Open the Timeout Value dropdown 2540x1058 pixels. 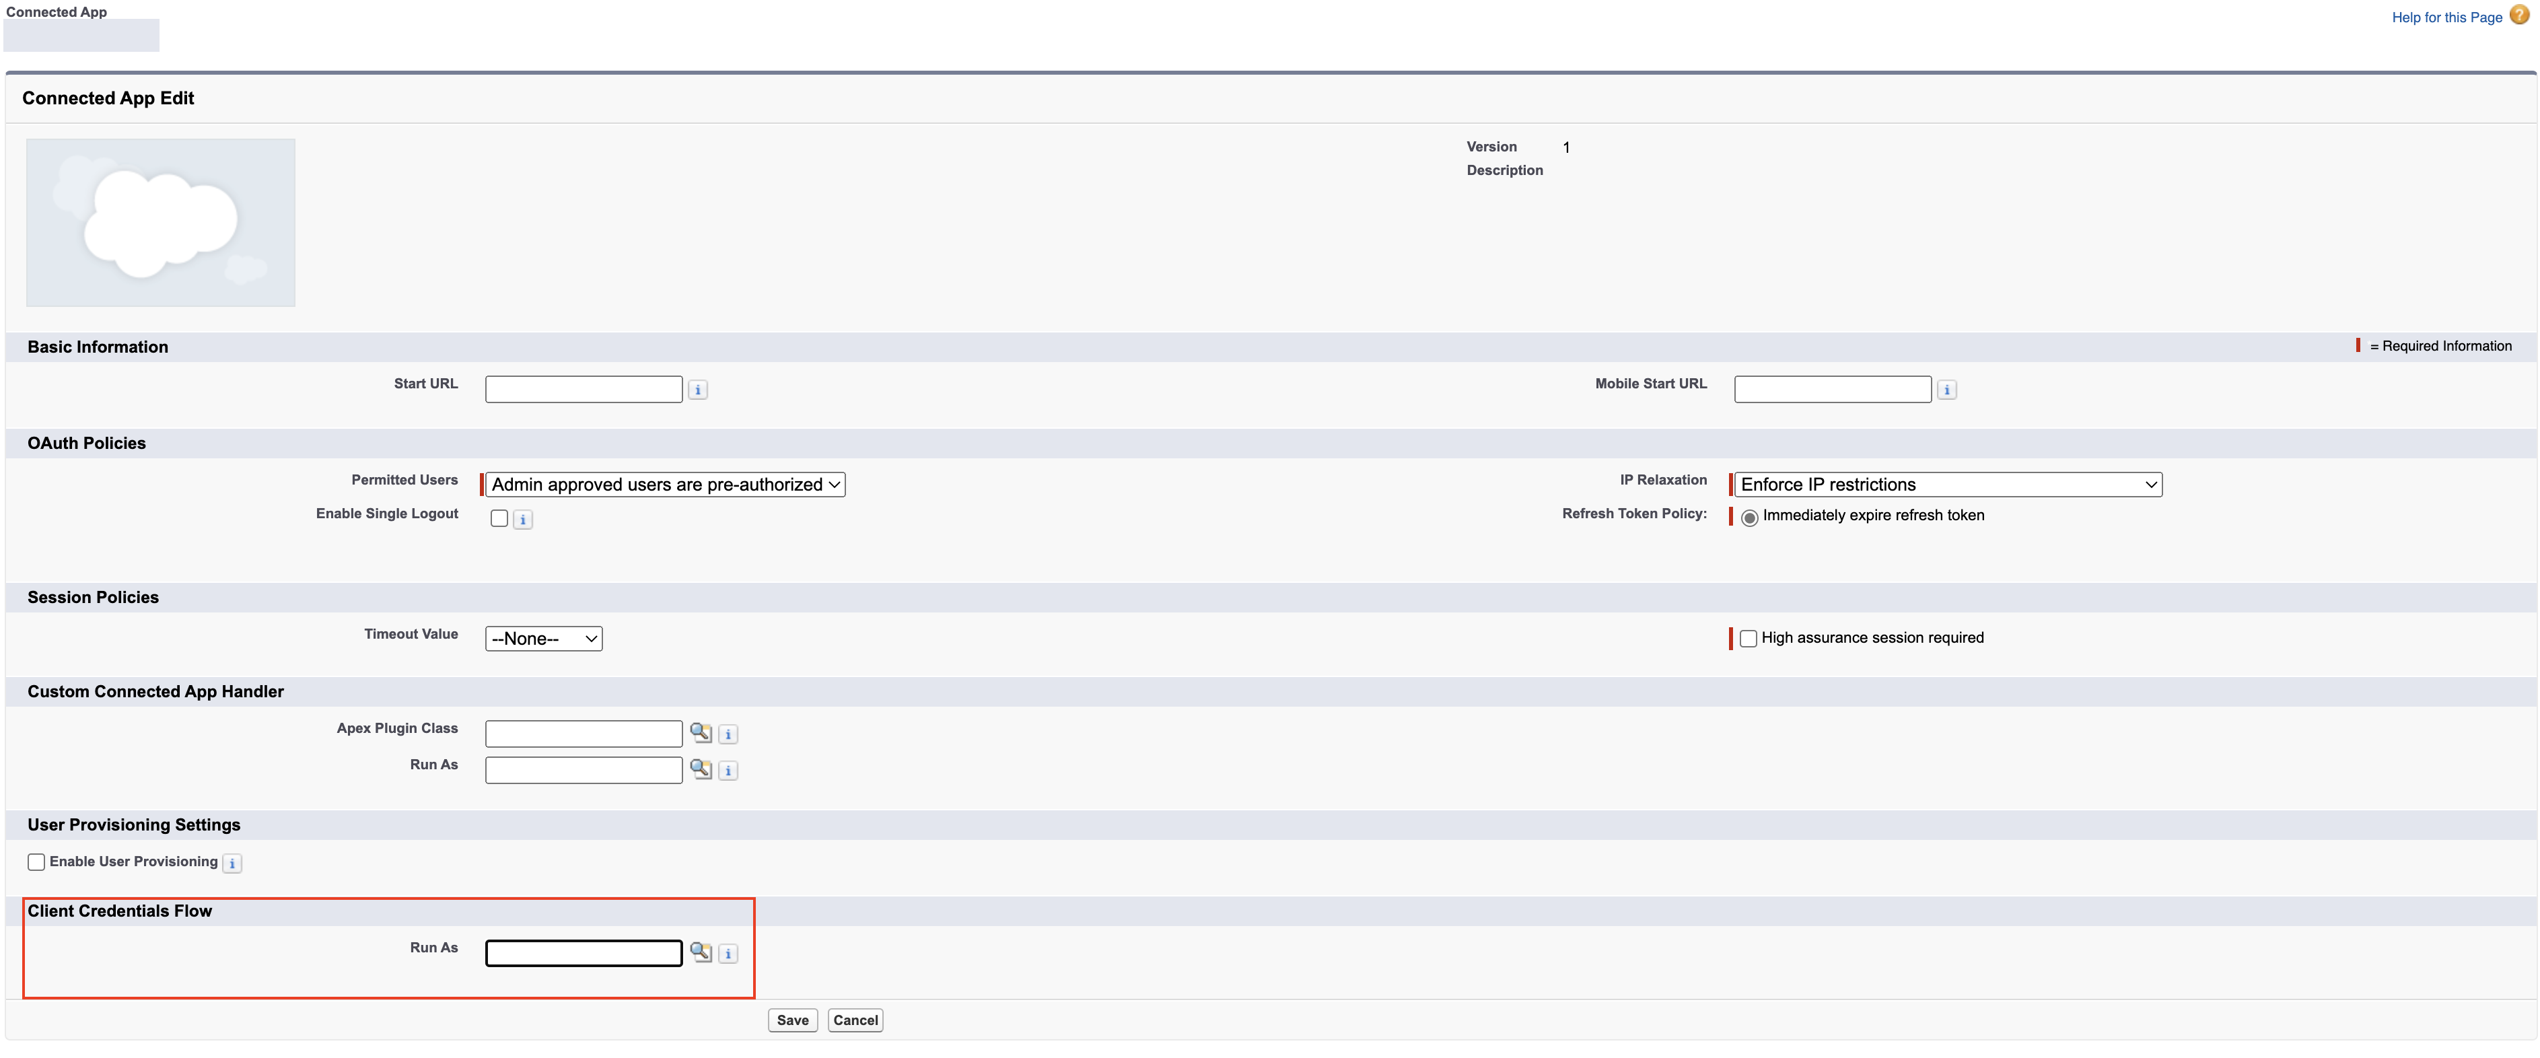click(543, 639)
